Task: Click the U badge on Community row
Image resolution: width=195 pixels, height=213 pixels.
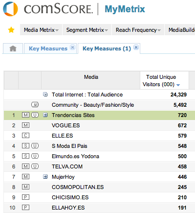Action: [35, 105]
